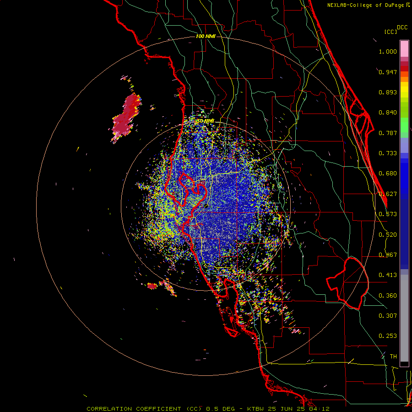This screenshot has width=412, height=412.
Task: Click the TH threshold label
Action: 393,356
